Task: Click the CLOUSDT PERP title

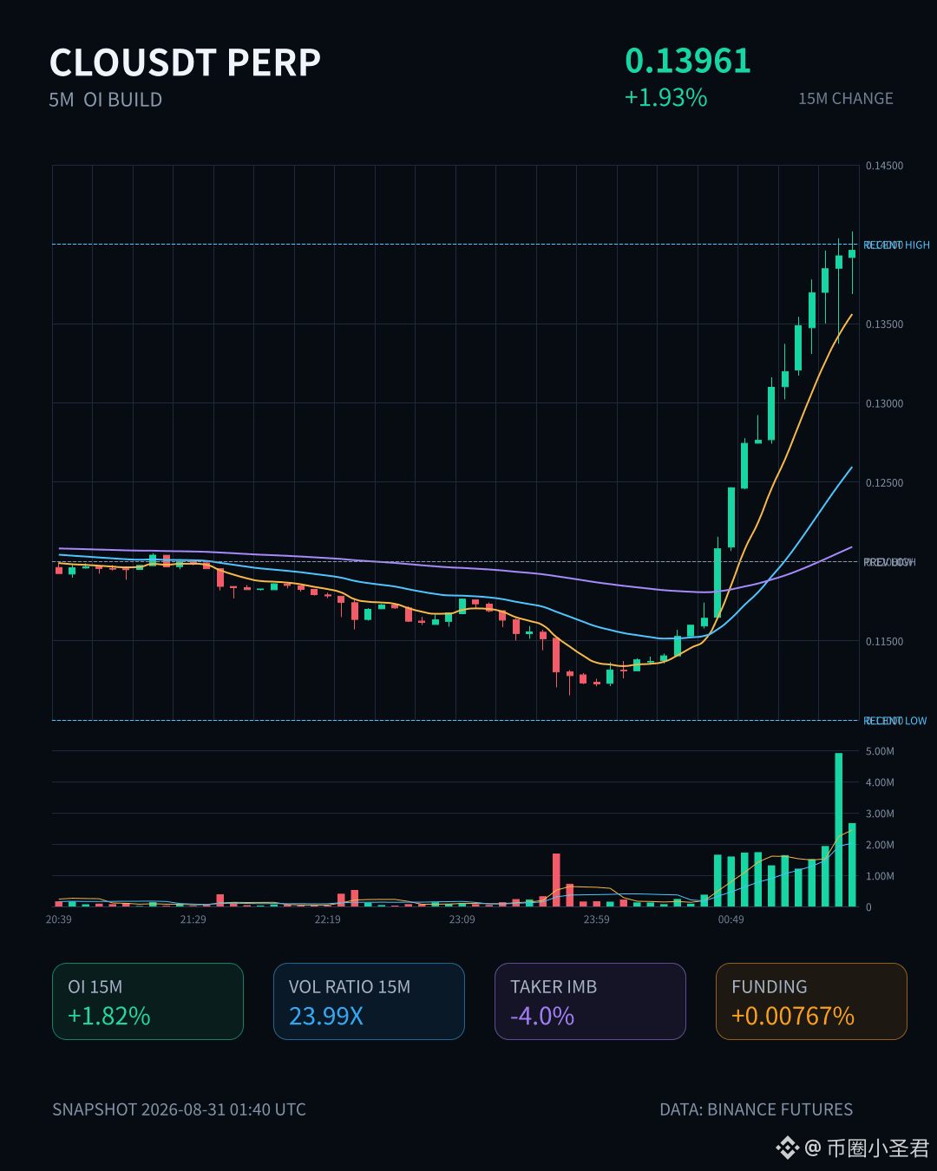Action: 185,62
